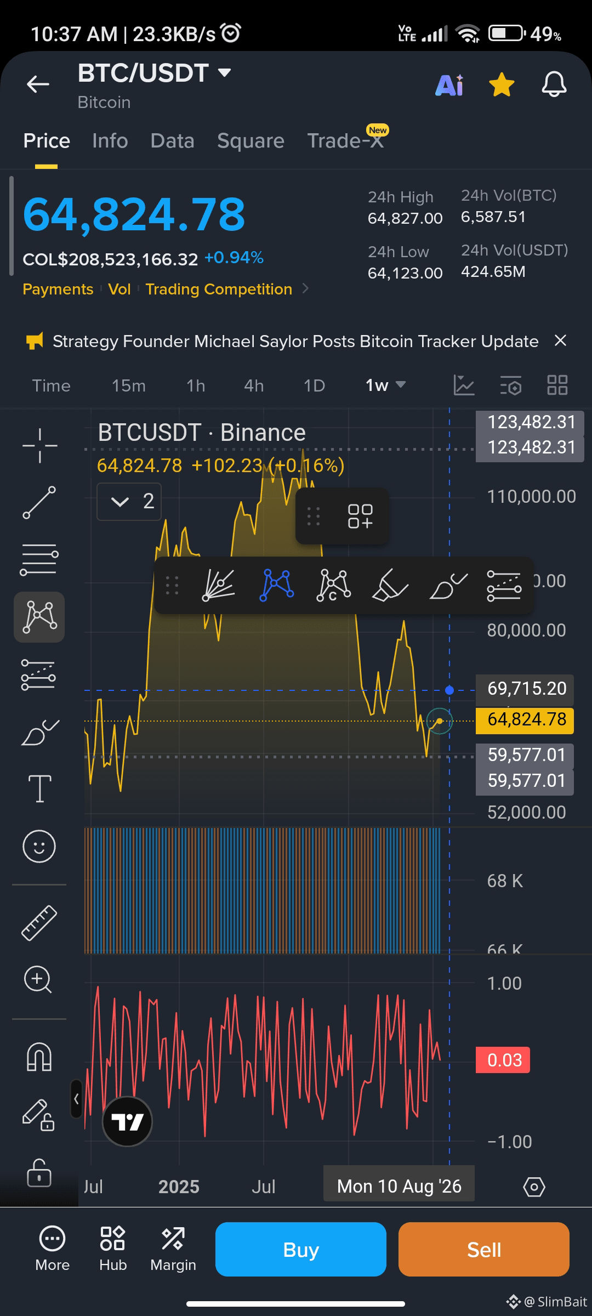Select the ruler measure tool

coord(39,923)
